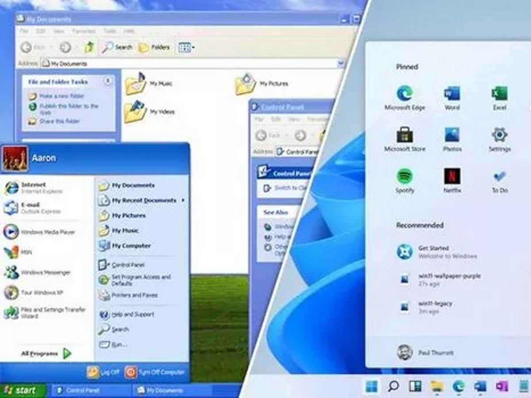Collapse the File and Folder Tasks panel

click(x=108, y=81)
